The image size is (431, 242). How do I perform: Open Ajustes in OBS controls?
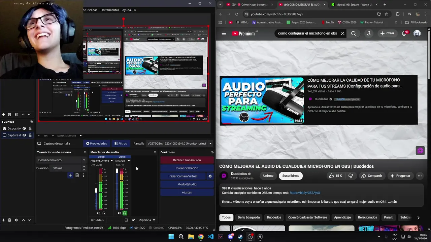tap(187, 192)
